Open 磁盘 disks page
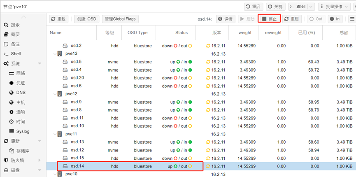This screenshot has width=356, height=177. tap(15, 170)
